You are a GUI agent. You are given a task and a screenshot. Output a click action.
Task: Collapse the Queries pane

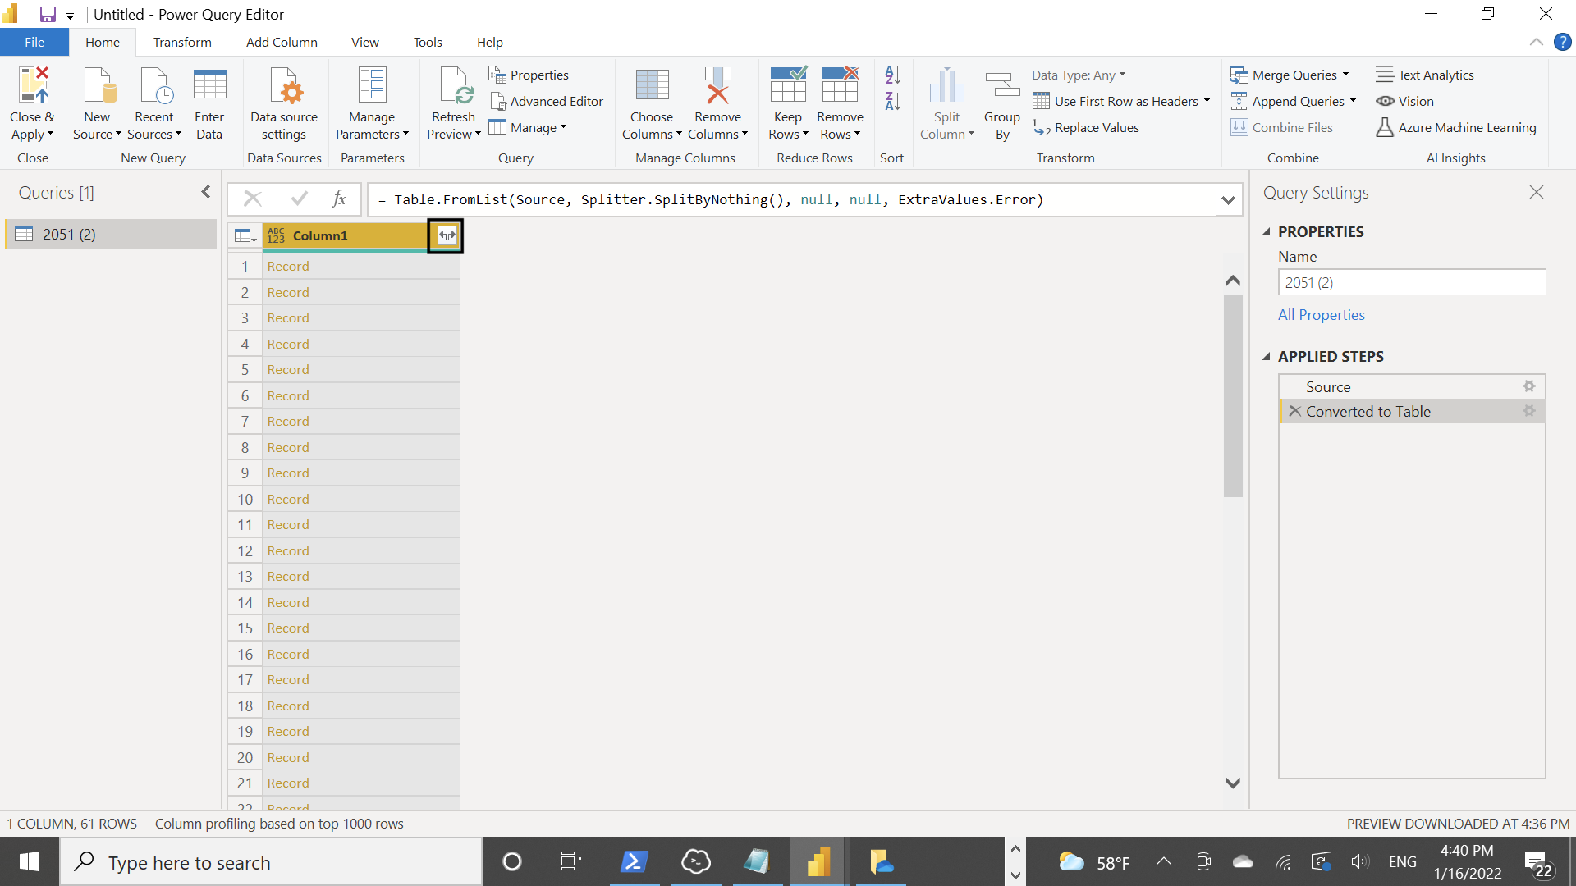click(205, 192)
